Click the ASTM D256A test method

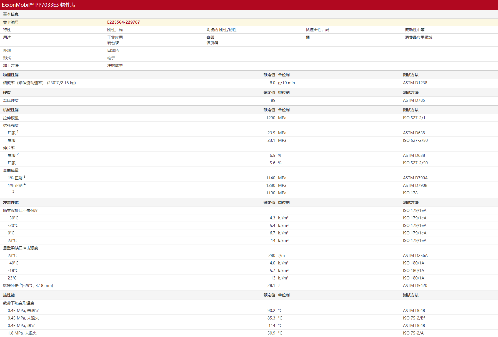[415, 256]
